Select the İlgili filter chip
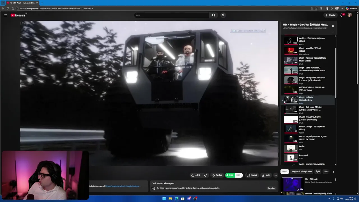The width and height of the screenshot is (359, 202). 318,171
